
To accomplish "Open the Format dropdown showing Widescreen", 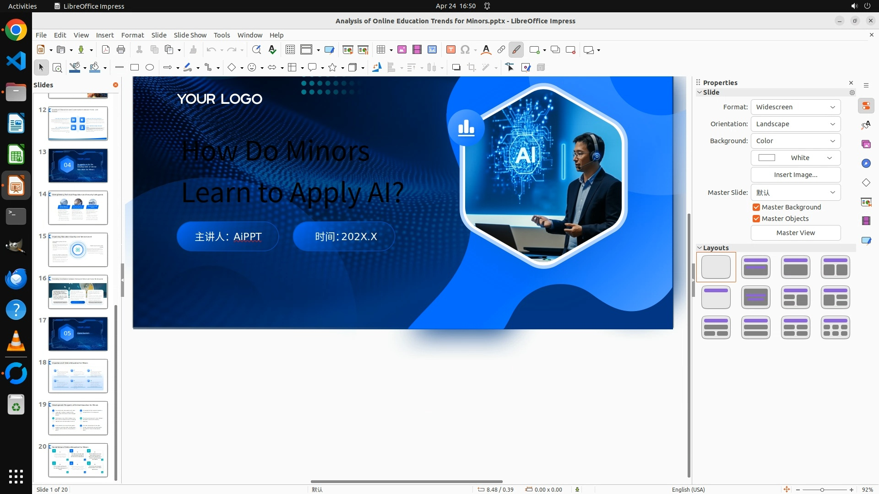I will [x=795, y=107].
